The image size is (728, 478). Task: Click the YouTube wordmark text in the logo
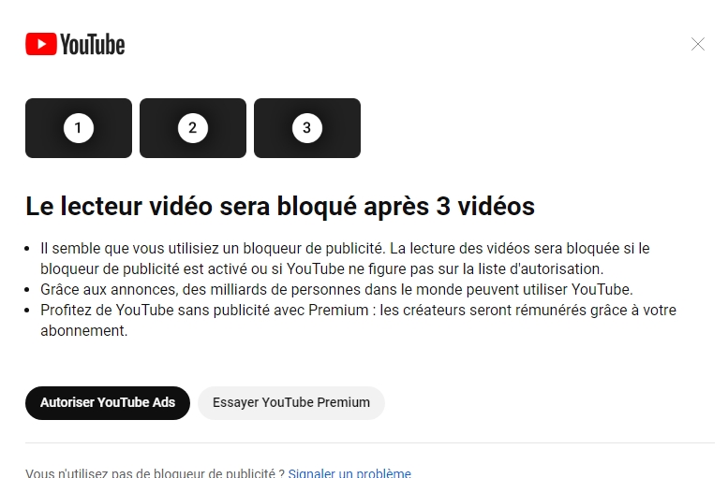coord(93,45)
